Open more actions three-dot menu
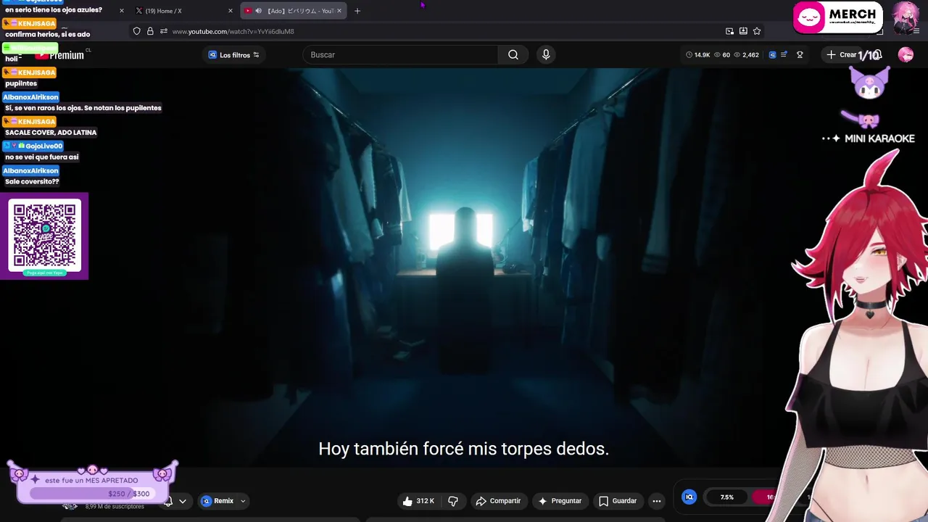The image size is (928, 522). [657, 501]
